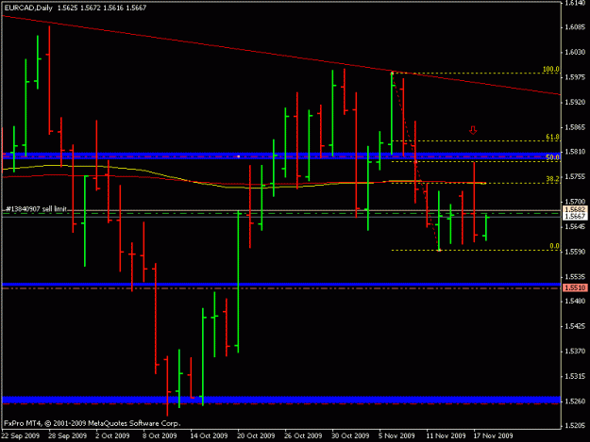Click the 1.6140 price scale value
The width and height of the screenshot is (590, 442).
click(575, 3)
